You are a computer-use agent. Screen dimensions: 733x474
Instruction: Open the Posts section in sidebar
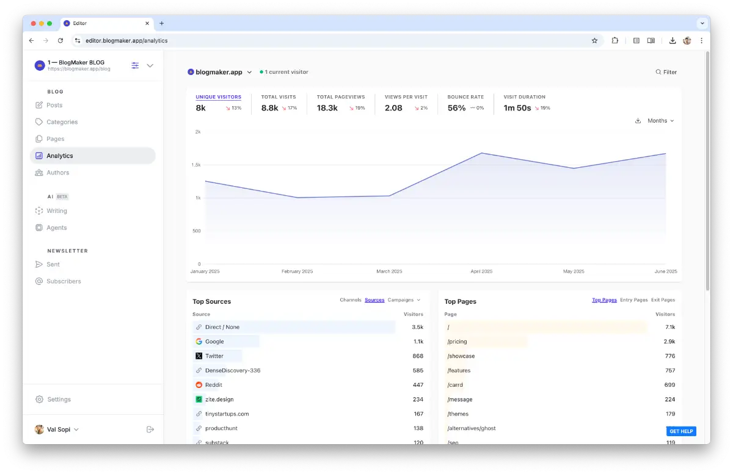54,105
